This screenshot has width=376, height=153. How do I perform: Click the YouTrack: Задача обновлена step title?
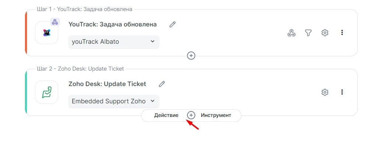tap(112, 24)
